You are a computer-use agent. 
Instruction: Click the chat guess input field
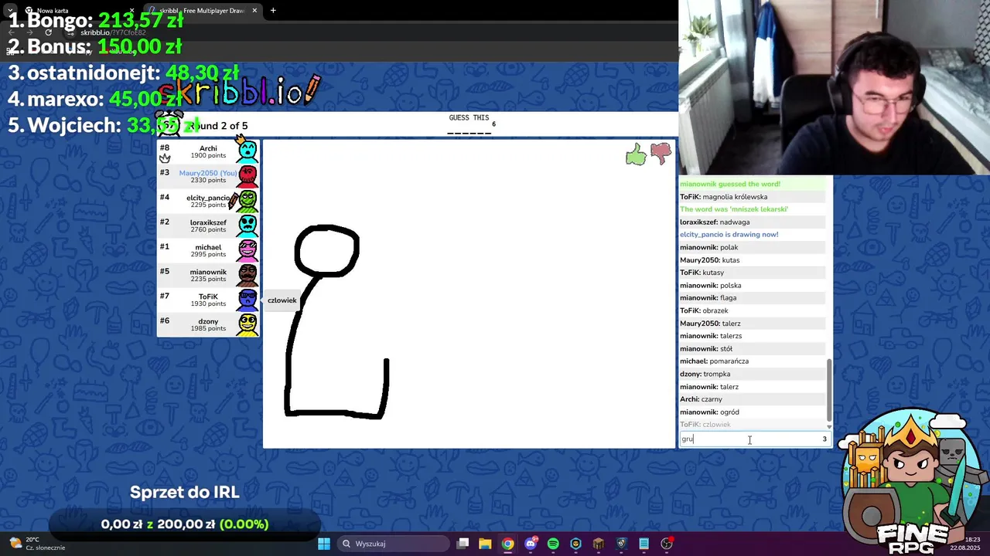click(754, 439)
